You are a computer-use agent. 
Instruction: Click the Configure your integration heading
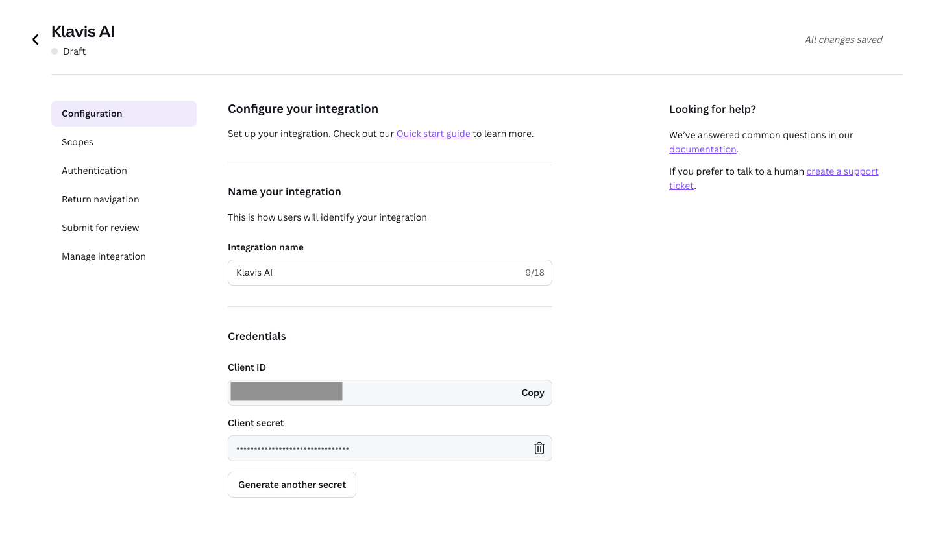[x=303, y=109]
